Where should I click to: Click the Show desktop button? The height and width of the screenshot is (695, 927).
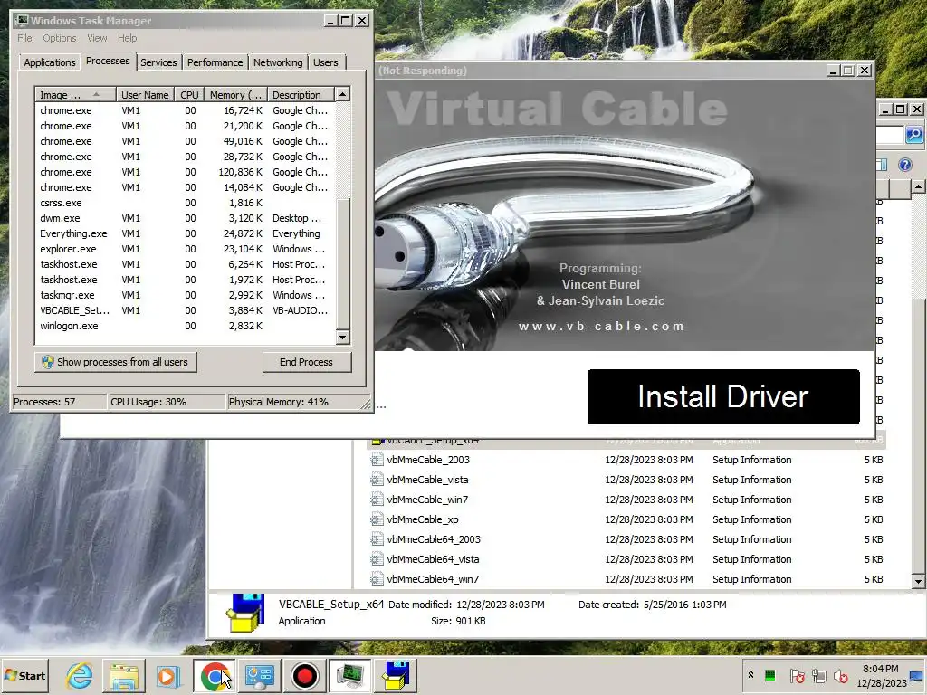tap(918, 675)
